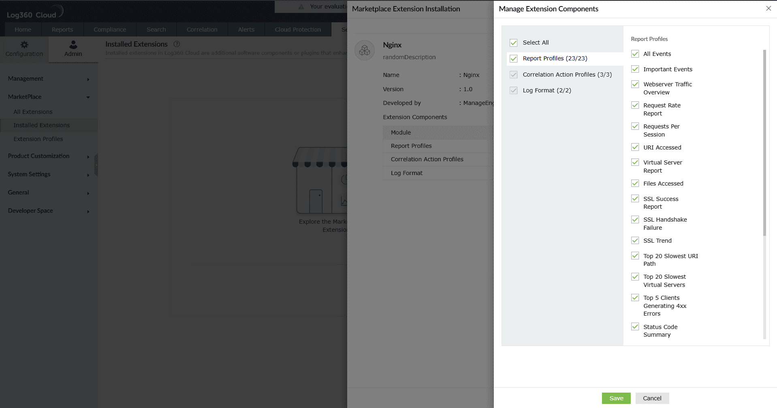The width and height of the screenshot is (777, 408).
Task: Close the Manage Extension Components panel
Action: pos(768,9)
